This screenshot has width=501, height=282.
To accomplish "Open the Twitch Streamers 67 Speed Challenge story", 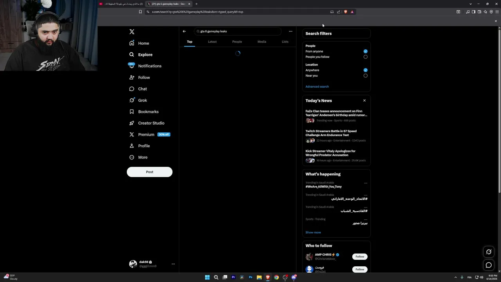I will (336, 136).
